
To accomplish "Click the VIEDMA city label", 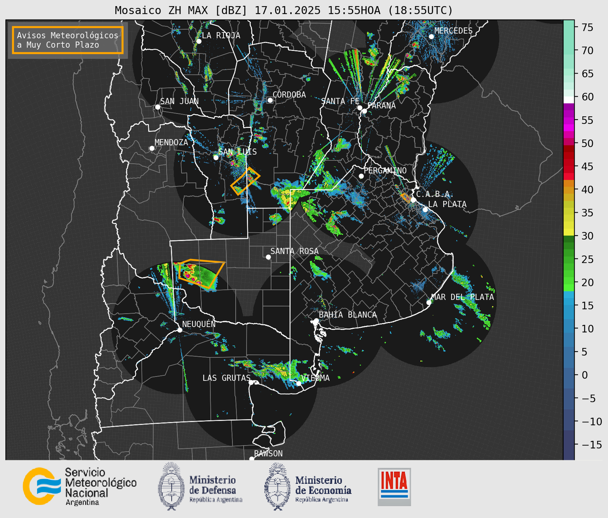I will tap(315, 378).
